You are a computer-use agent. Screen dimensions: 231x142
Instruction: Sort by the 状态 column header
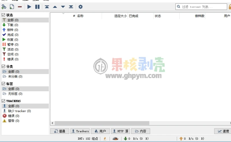(x=167, y=16)
